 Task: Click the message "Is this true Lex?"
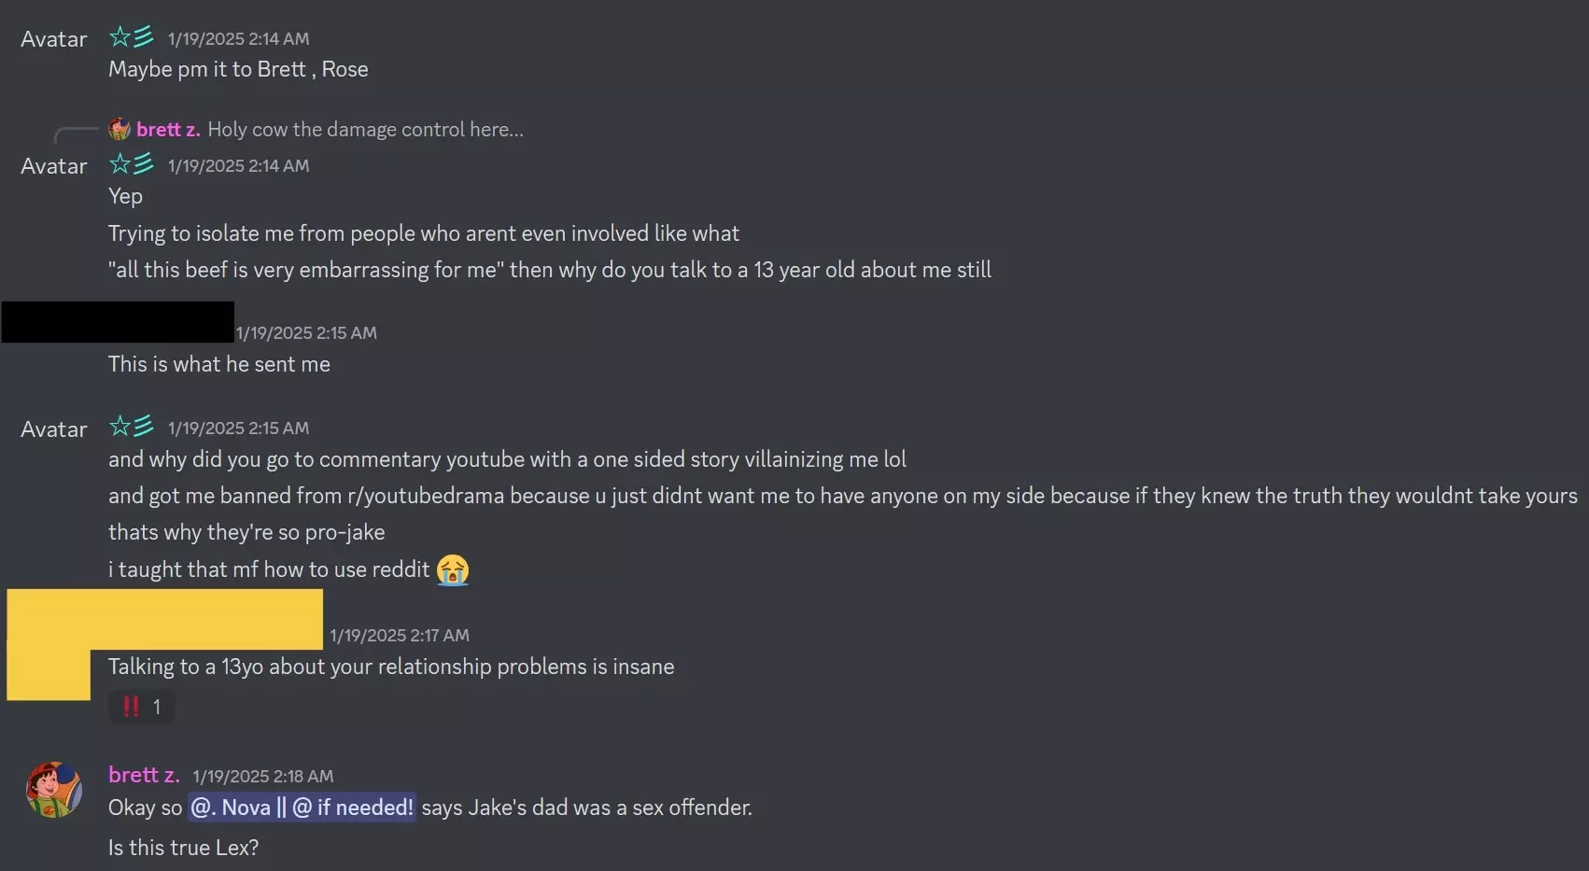pos(183,848)
